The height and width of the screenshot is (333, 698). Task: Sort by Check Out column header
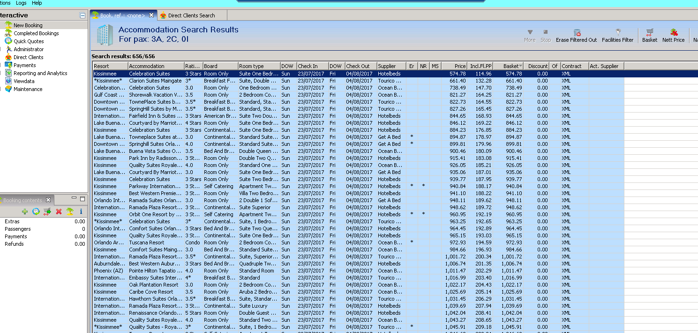(x=360, y=66)
